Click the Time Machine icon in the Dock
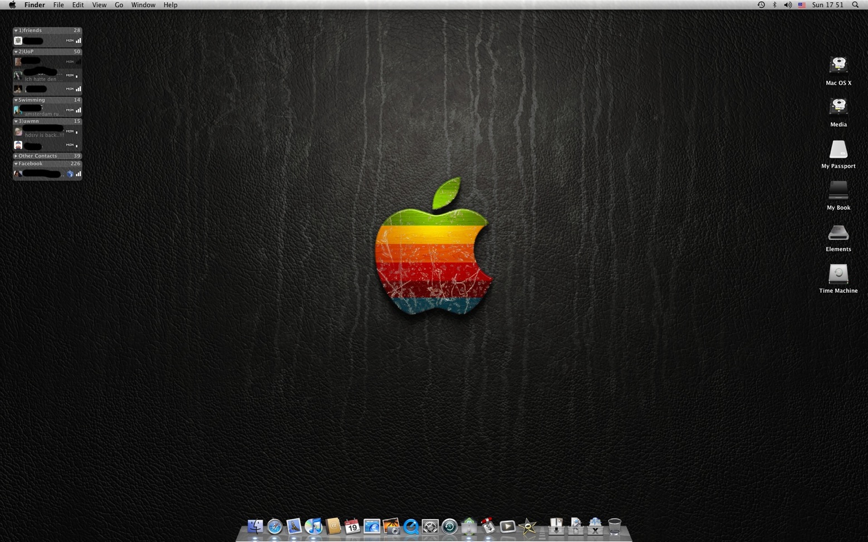The width and height of the screenshot is (868, 542). 450,526
